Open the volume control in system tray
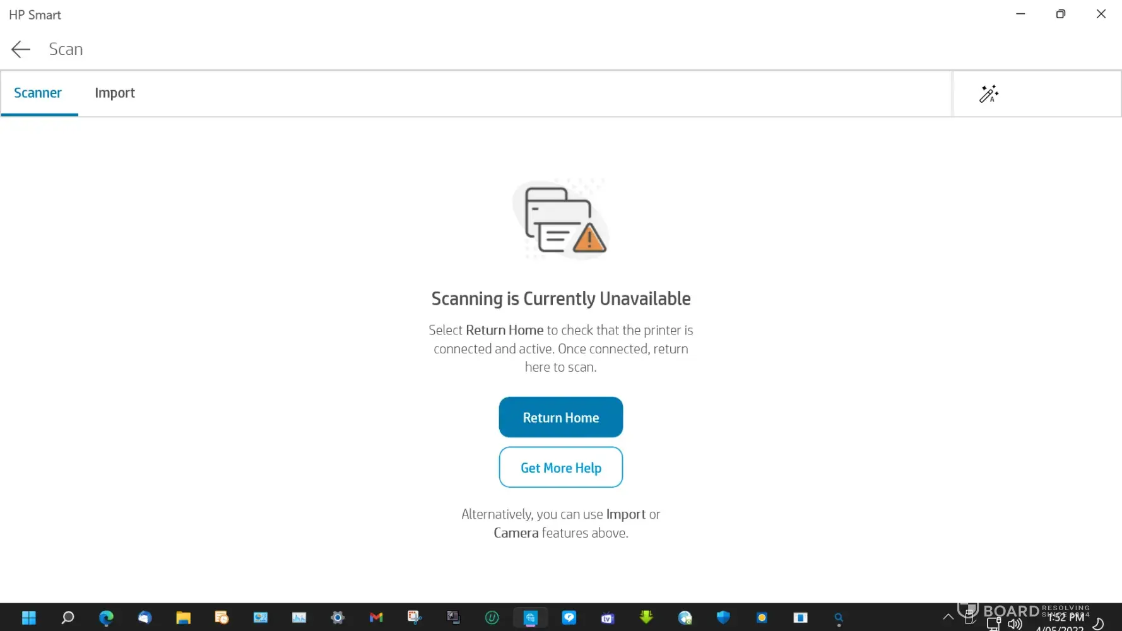1122x631 pixels. tap(1015, 624)
